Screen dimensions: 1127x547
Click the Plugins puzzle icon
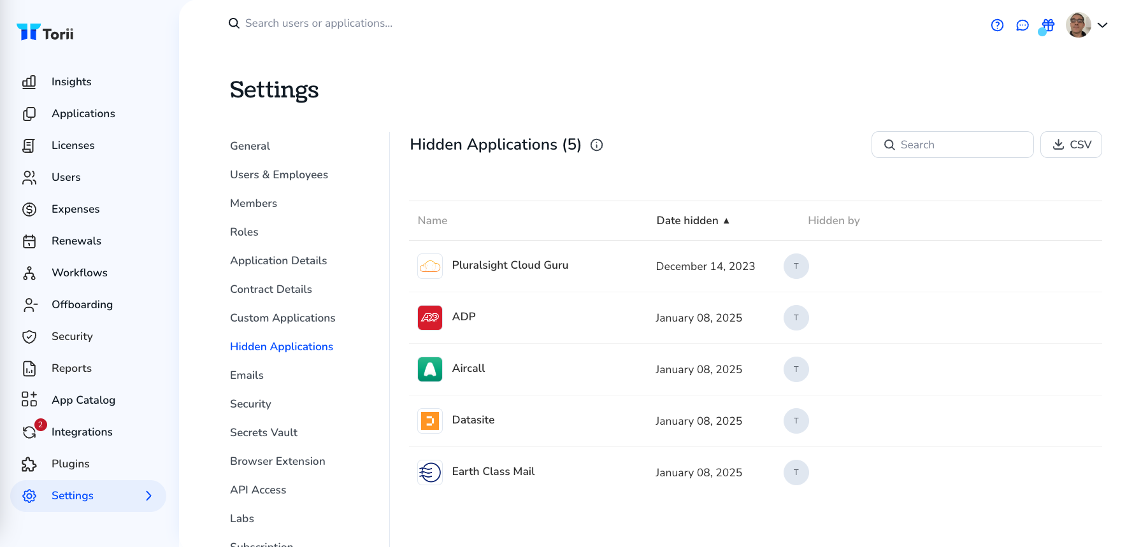pyautogui.click(x=29, y=464)
